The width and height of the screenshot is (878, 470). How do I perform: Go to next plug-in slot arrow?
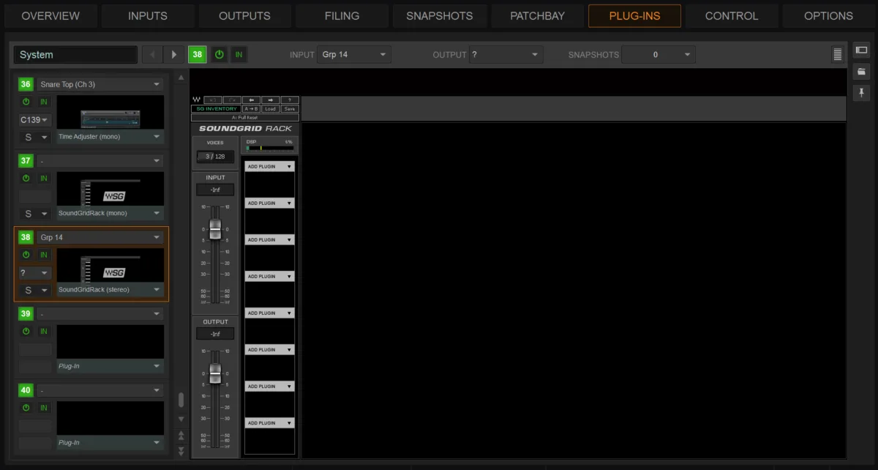pos(173,54)
